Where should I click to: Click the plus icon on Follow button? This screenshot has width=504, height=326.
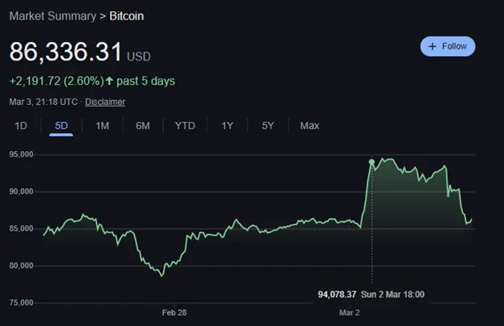tap(432, 46)
